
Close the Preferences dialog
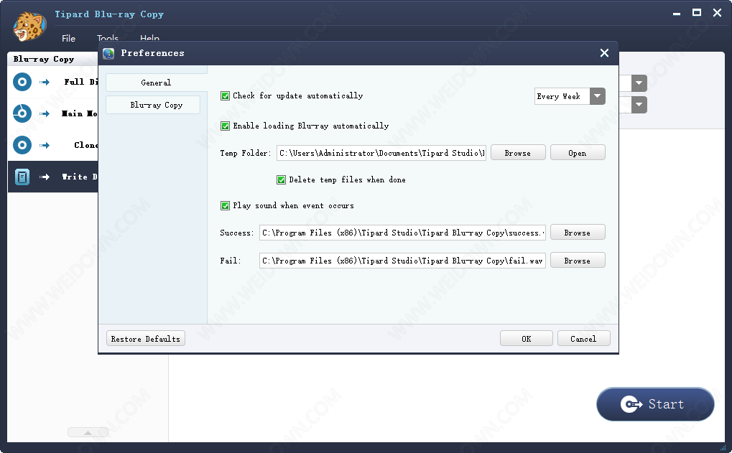tap(604, 53)
